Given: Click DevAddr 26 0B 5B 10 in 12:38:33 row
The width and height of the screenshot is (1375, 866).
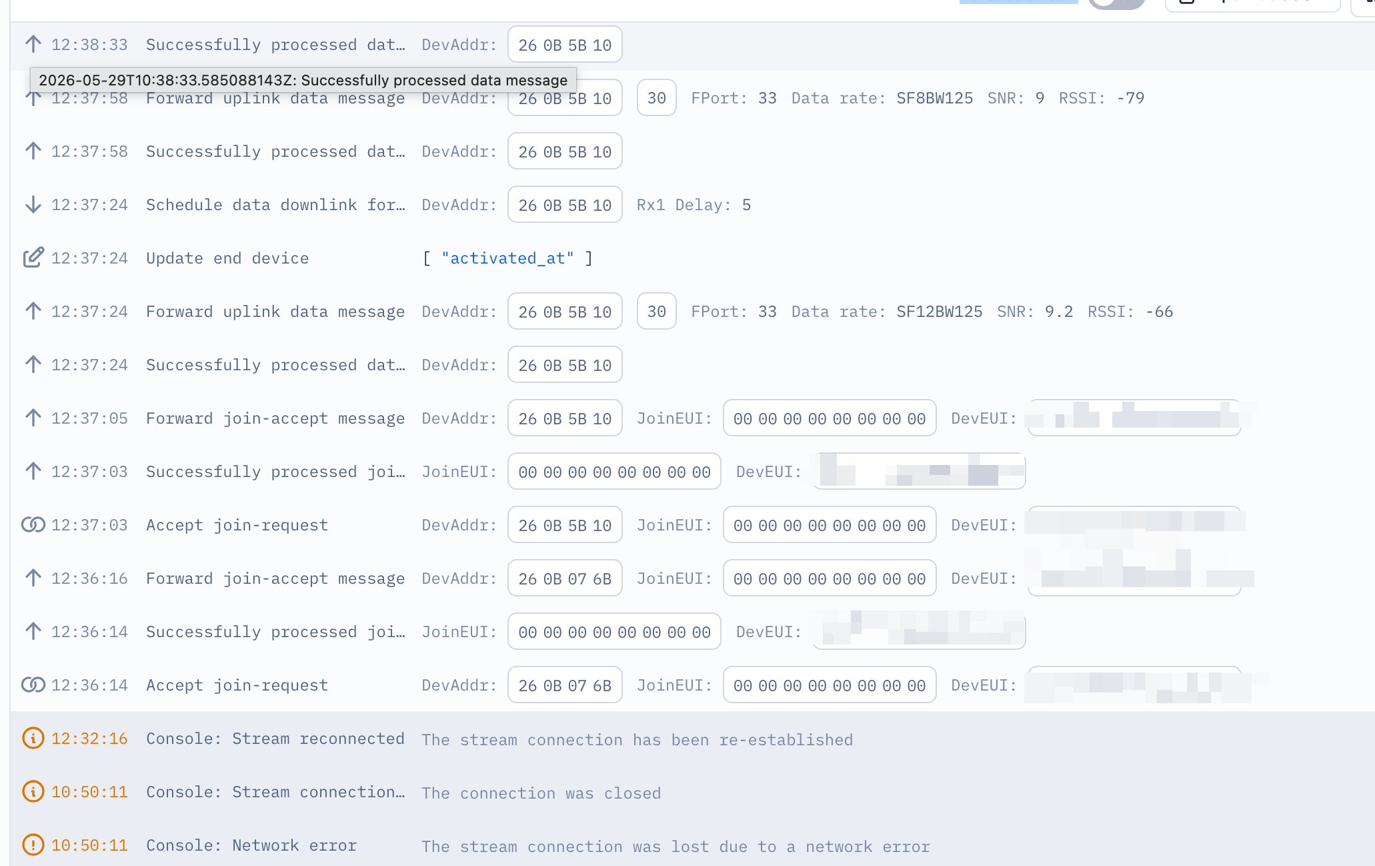Looking at the screenshot, I should 565,45.
